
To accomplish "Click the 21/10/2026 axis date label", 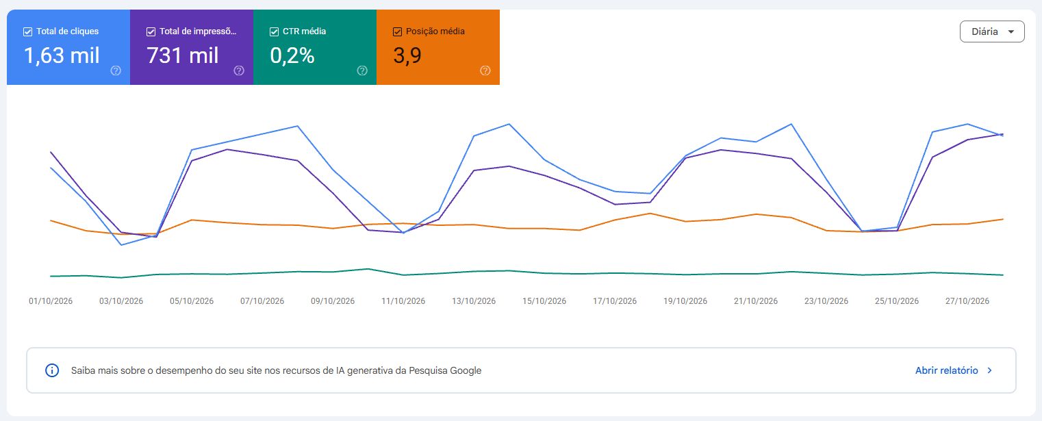I will [756, 301].
